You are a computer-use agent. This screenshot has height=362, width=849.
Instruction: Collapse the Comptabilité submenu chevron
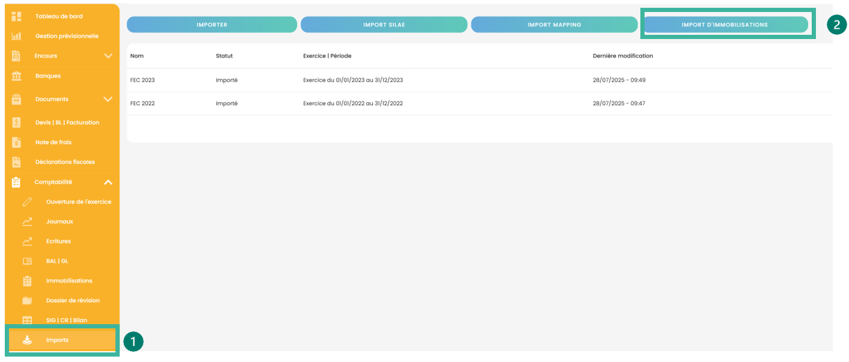tap(108, 182)
